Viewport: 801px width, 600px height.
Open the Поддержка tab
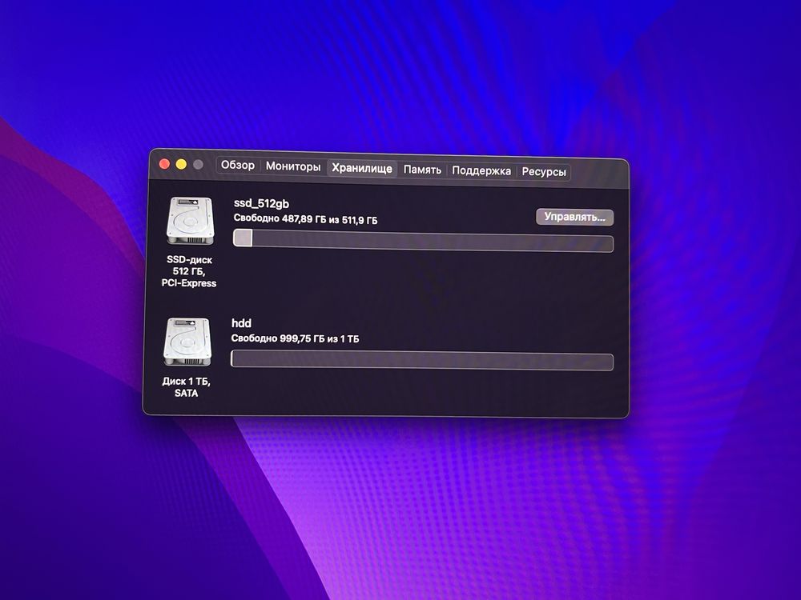point(481,171)
